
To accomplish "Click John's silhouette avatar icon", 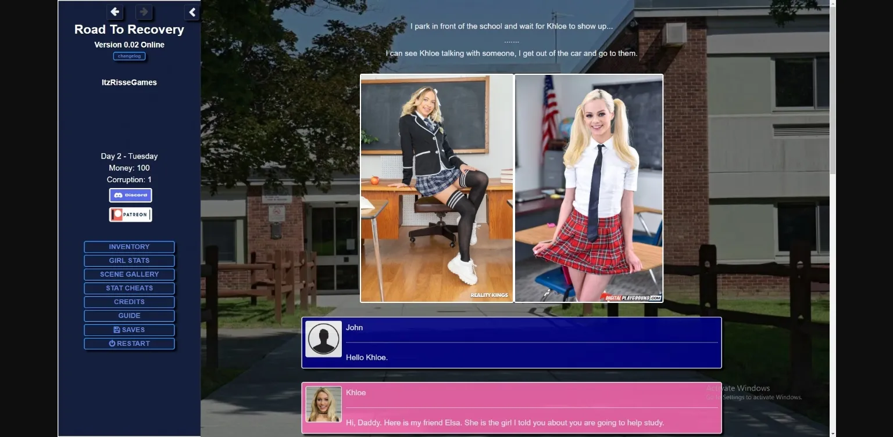I will click(323, 339).
